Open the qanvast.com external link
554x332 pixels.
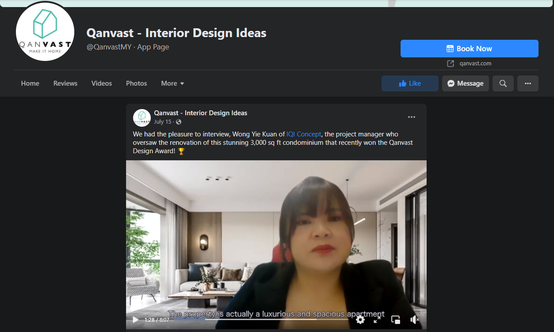click(x=475, y=64)
